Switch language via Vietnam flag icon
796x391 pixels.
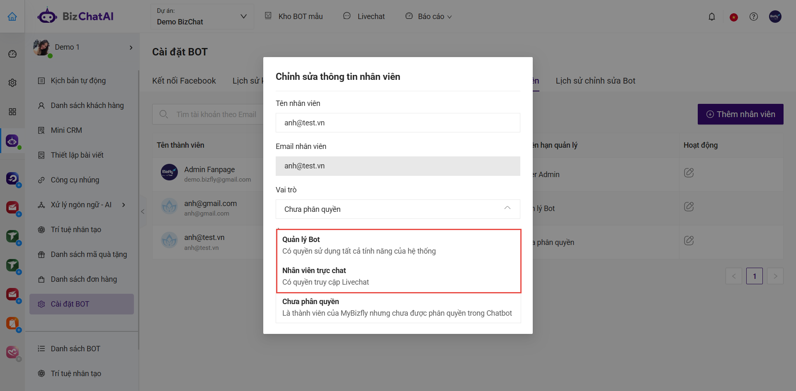click(x=733, y=17)
